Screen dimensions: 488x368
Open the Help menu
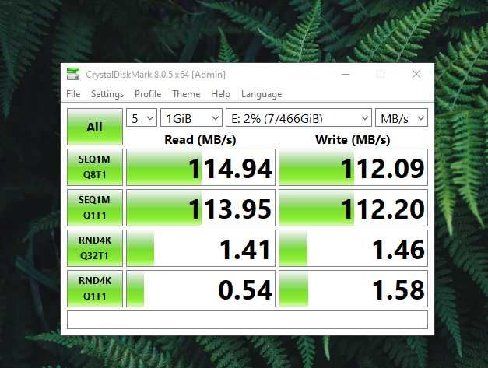(220, 94)
